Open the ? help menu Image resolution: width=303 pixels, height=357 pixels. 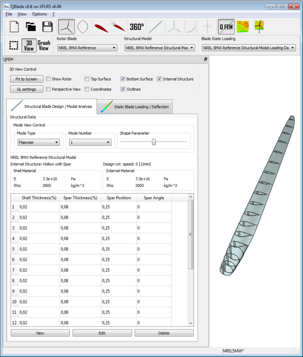(53, 14)
